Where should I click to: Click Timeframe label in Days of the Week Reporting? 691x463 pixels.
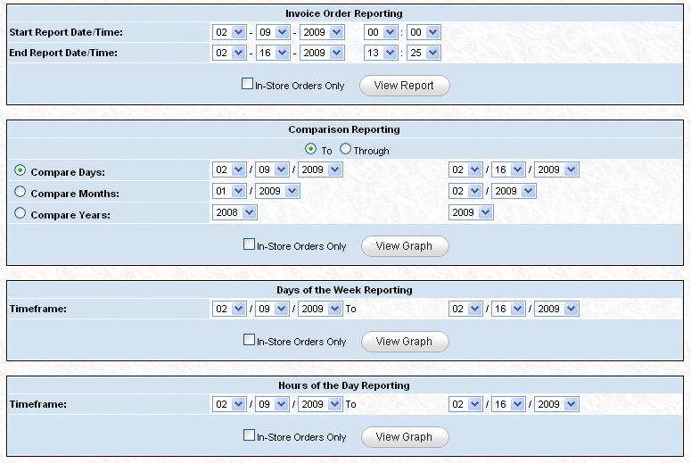click(38, 309)
